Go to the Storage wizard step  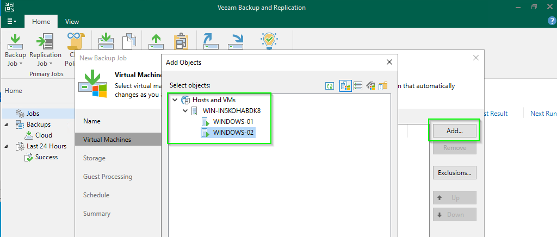94,158
